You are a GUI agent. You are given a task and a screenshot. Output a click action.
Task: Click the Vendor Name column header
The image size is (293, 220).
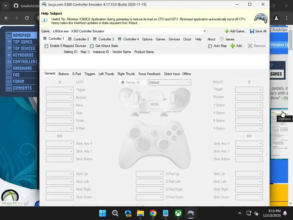point(121,52)
